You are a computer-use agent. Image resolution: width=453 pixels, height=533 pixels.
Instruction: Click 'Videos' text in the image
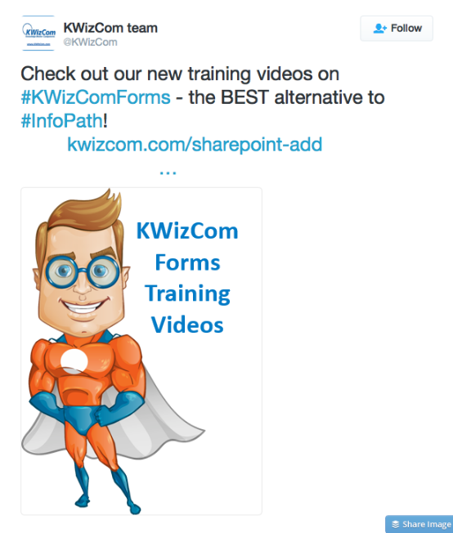(x=187, y=325)
